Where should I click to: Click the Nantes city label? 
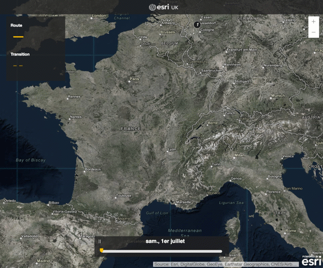[x=75, y=117]
